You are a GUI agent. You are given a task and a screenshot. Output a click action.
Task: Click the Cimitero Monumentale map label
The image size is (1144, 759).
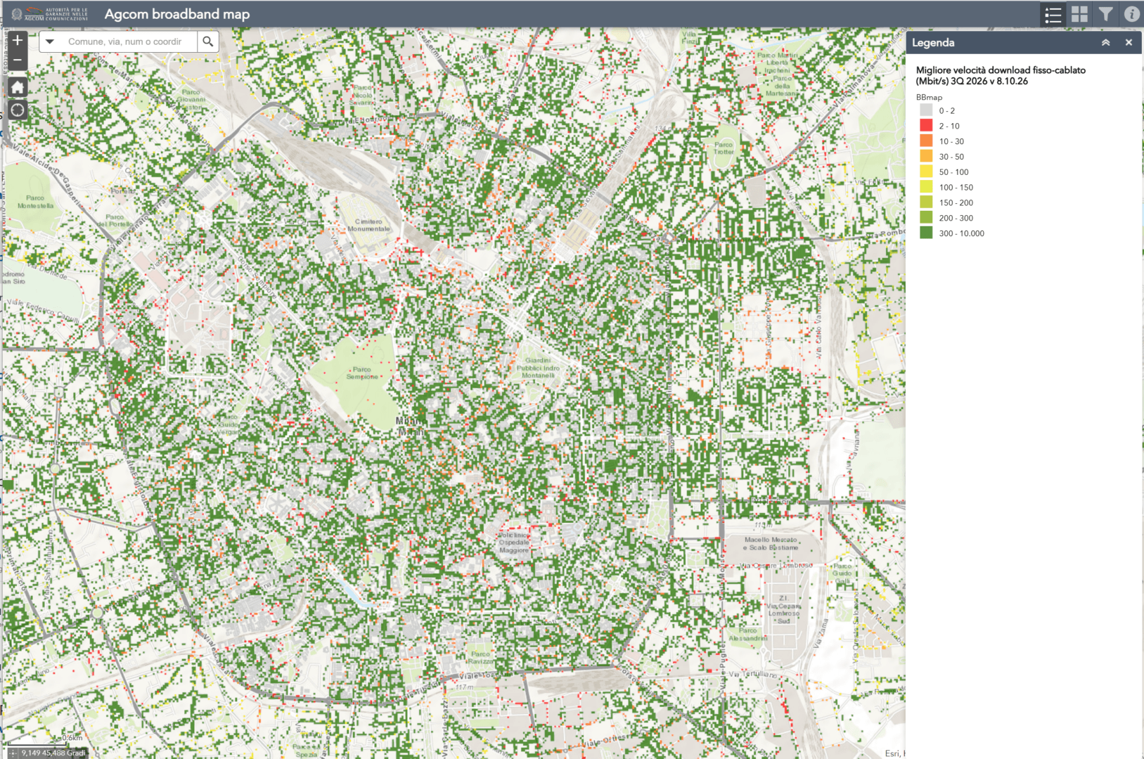tap(368, 225)
